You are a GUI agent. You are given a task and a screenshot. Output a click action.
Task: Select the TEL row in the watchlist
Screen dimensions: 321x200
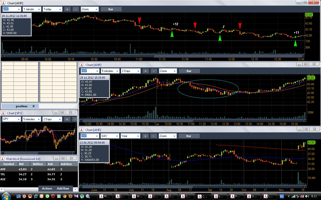point(39,174)
